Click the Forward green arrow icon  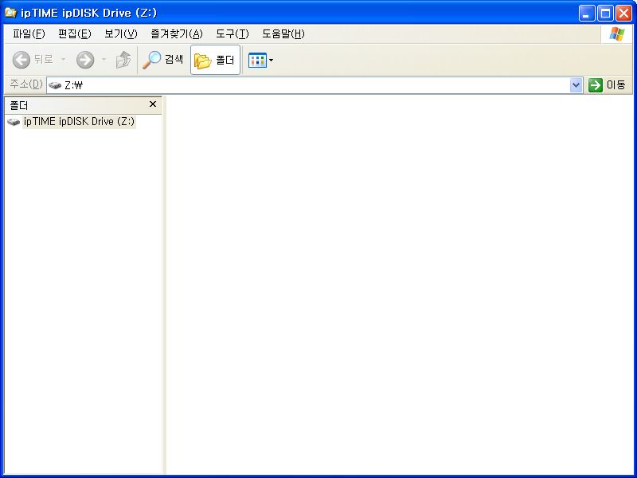85,61
